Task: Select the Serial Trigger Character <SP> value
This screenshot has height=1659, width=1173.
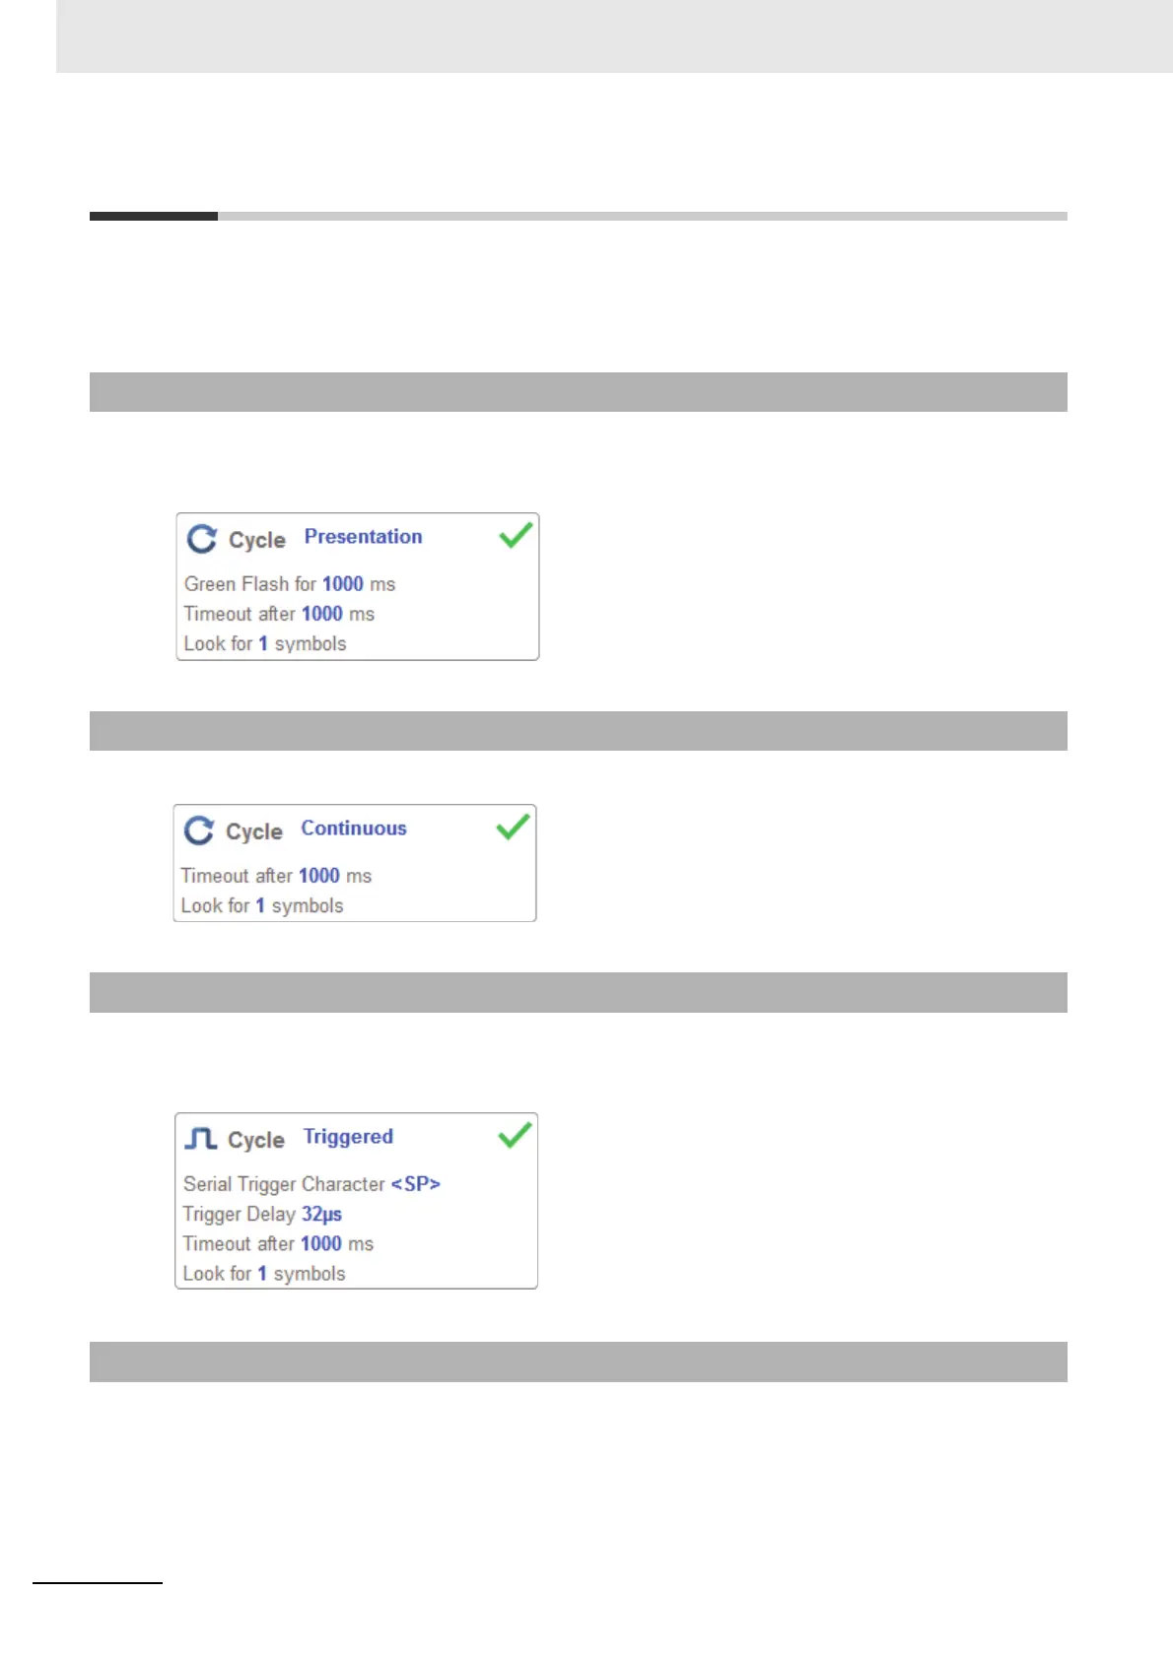Action: (416, 1184)
